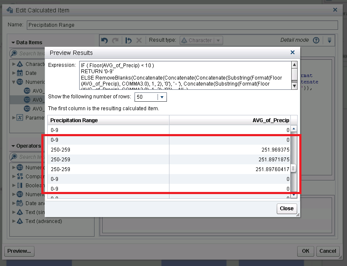
Task: Collapse the Data Items section
Action: (13, 42)
